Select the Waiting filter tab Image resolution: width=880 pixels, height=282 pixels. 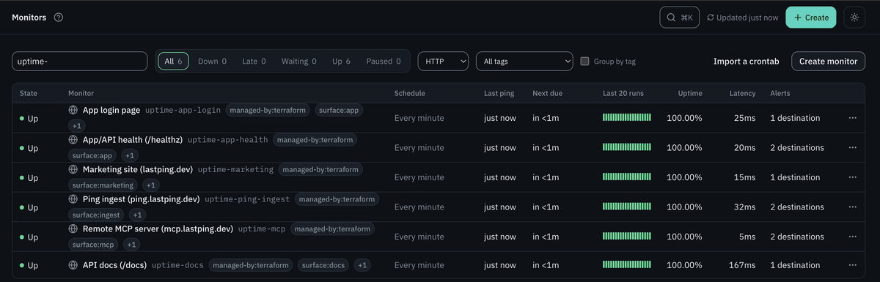click(298, 62)
